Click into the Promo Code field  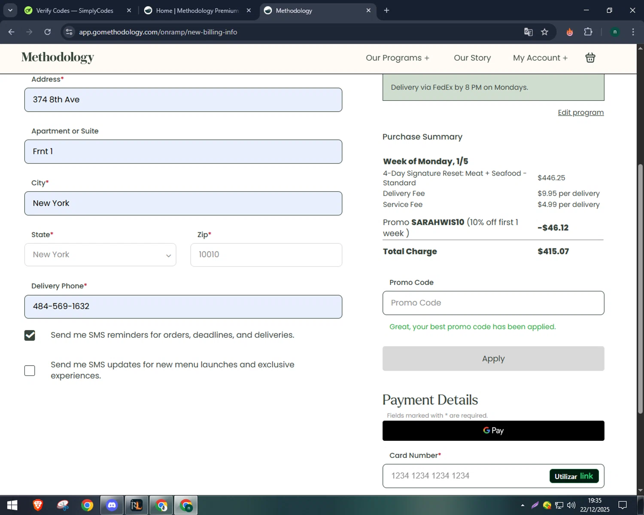(x=493, y=303)
